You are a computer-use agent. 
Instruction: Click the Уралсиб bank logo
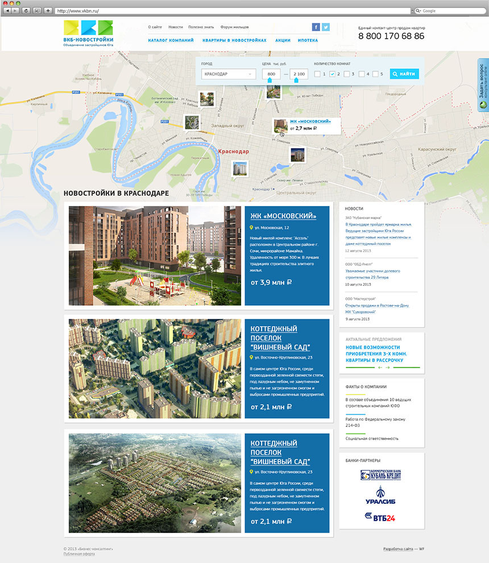380,495
